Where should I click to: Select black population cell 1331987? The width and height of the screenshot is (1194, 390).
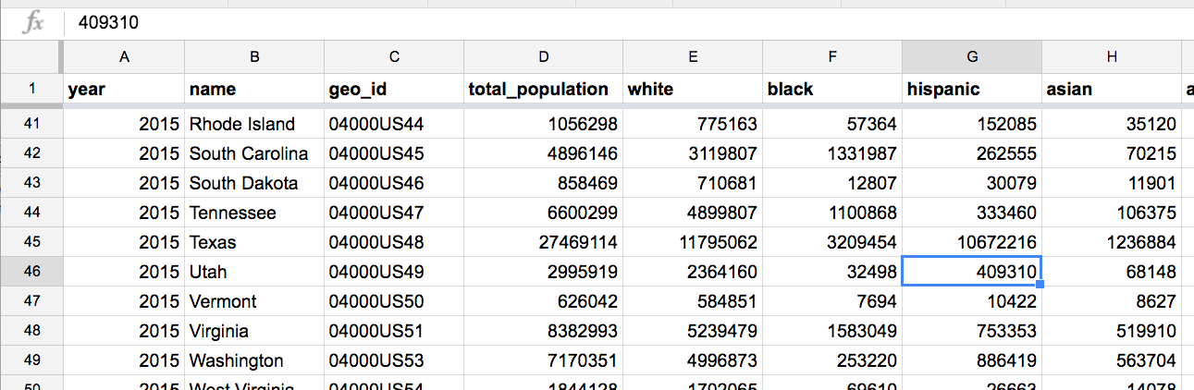832,153
